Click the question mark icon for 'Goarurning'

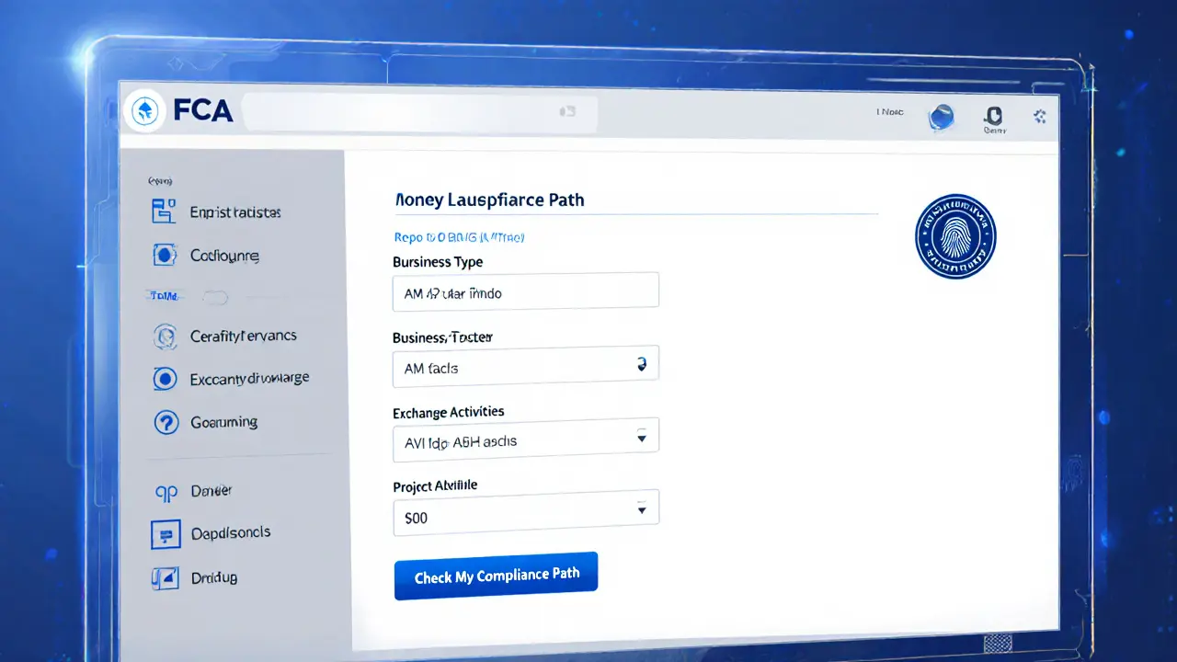coord(166,422)
